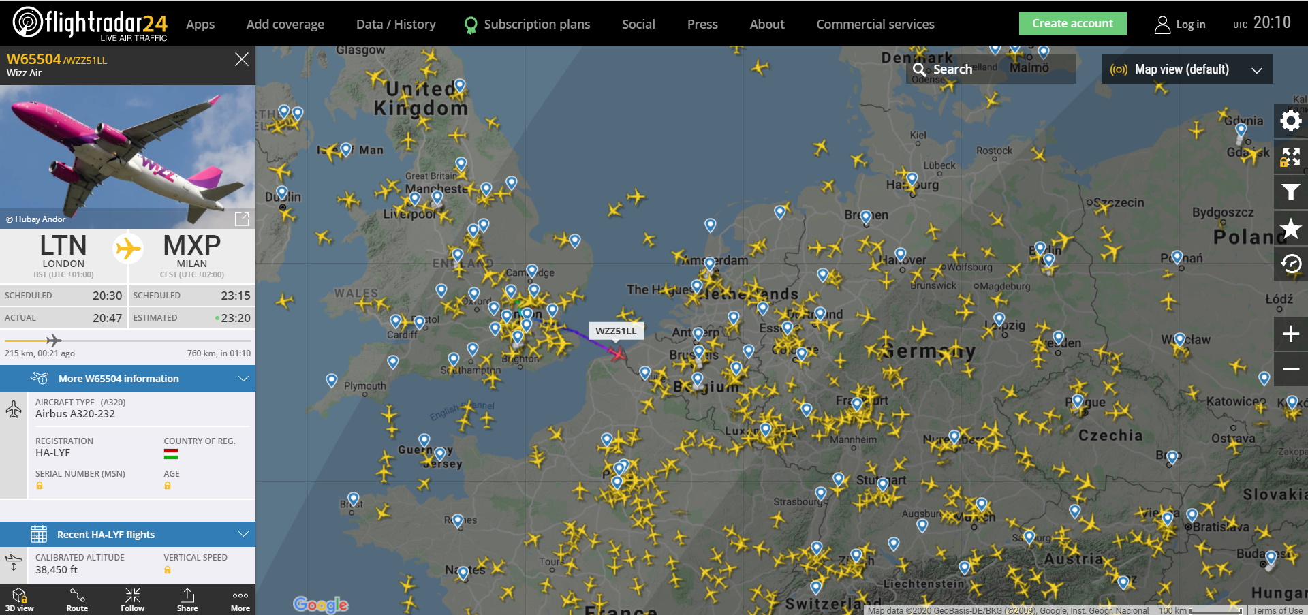Enlarge the aircraft photo

242,219
